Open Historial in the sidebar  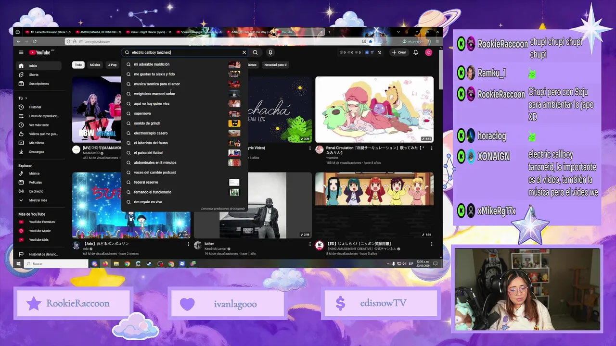[38, 107]
